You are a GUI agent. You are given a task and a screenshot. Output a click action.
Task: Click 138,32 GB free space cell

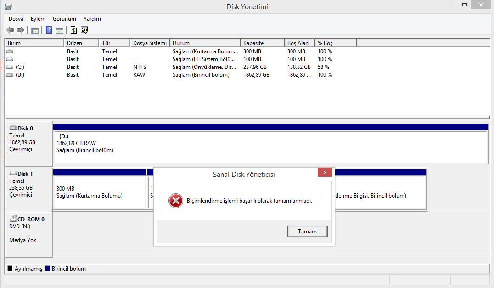tap(299, 67)
